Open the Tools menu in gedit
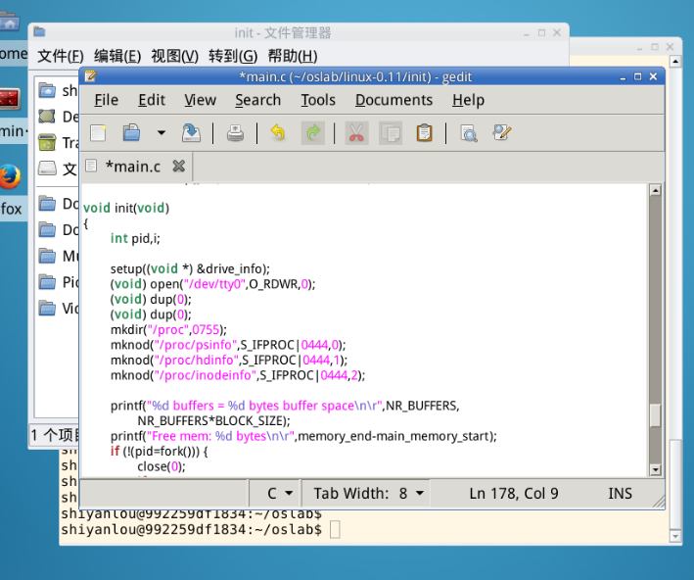The image size is (694, 580). tap(318, 100)
